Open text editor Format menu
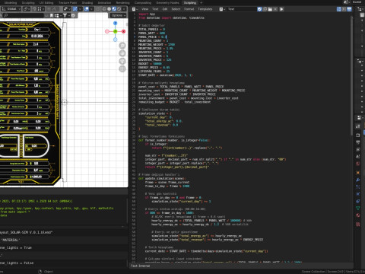This screenshot has height=274, width=365. (x=189, y=9)
